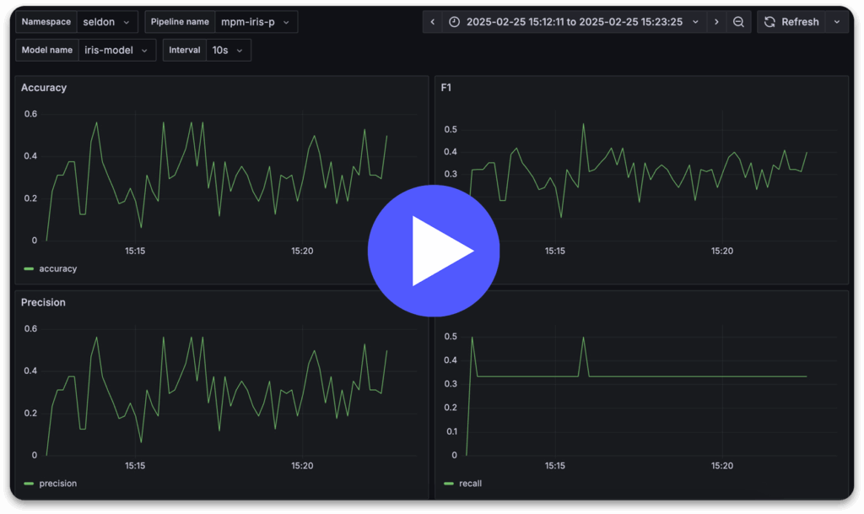Click the Refresh icon
Image resolution: width=864 pixels, height=514 pixels.
coord(769,22)
